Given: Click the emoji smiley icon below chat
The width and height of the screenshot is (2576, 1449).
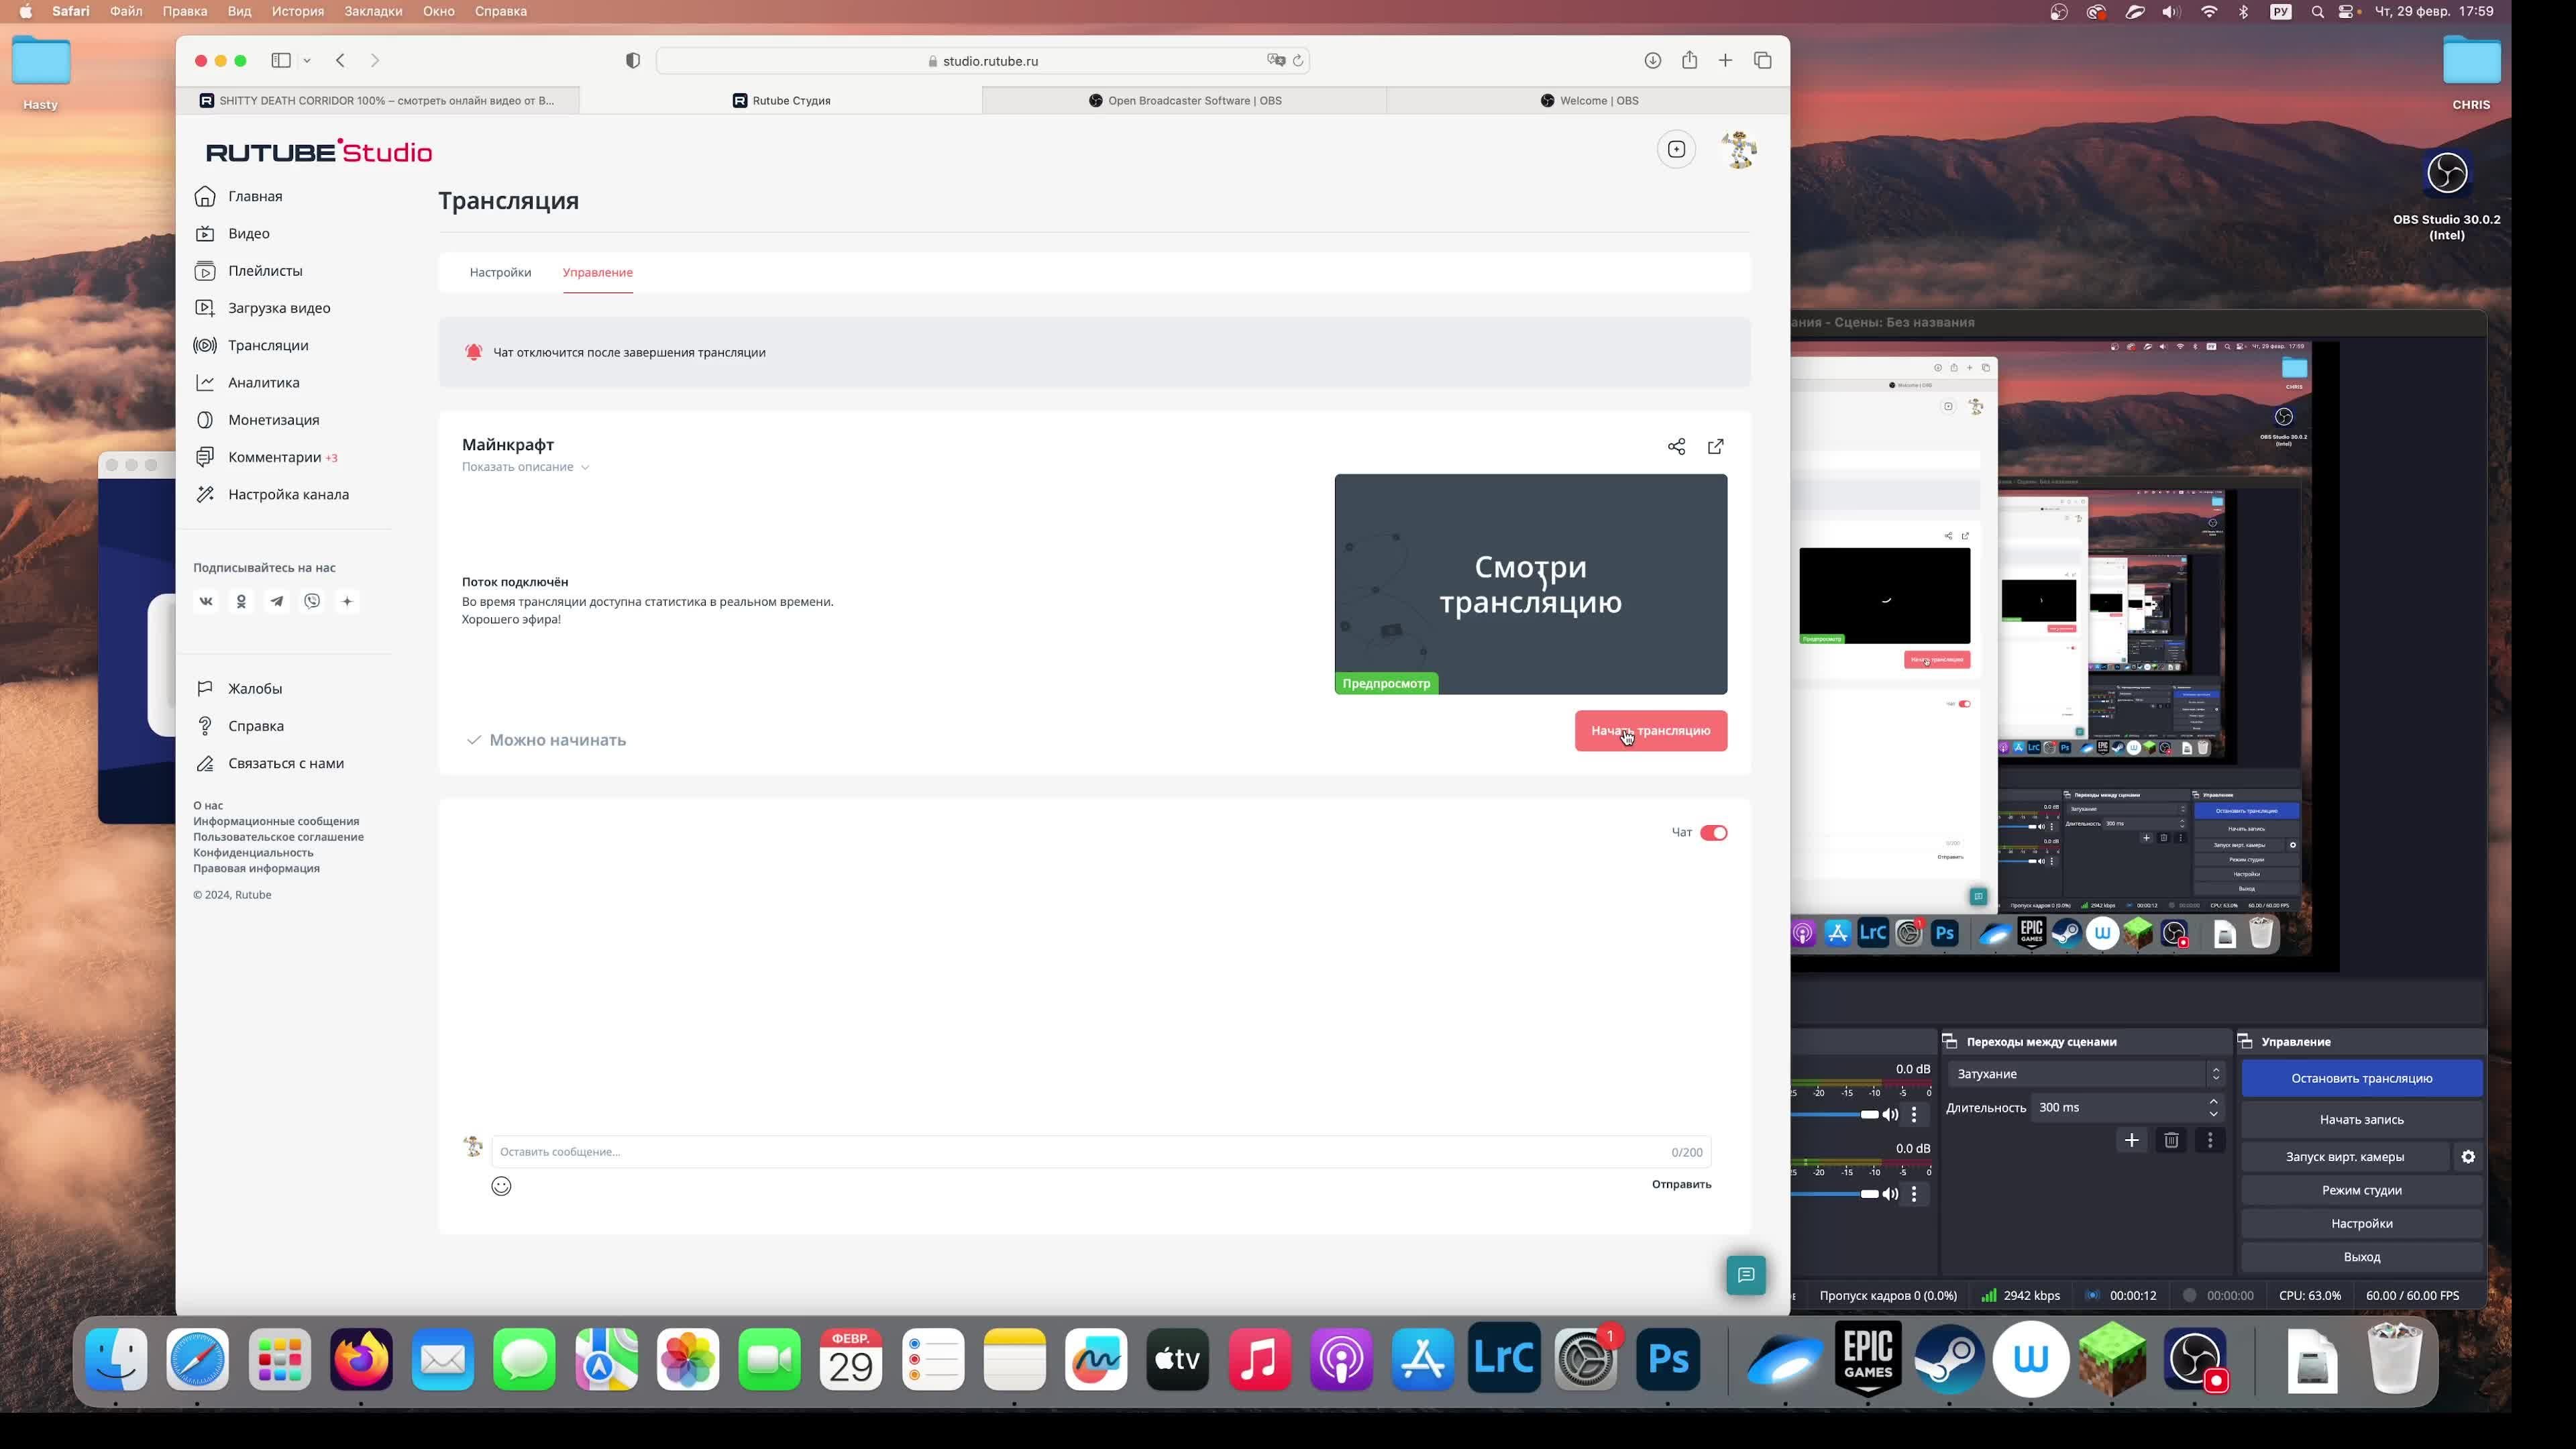Looking at the screenshot, I should point(501,1186).
